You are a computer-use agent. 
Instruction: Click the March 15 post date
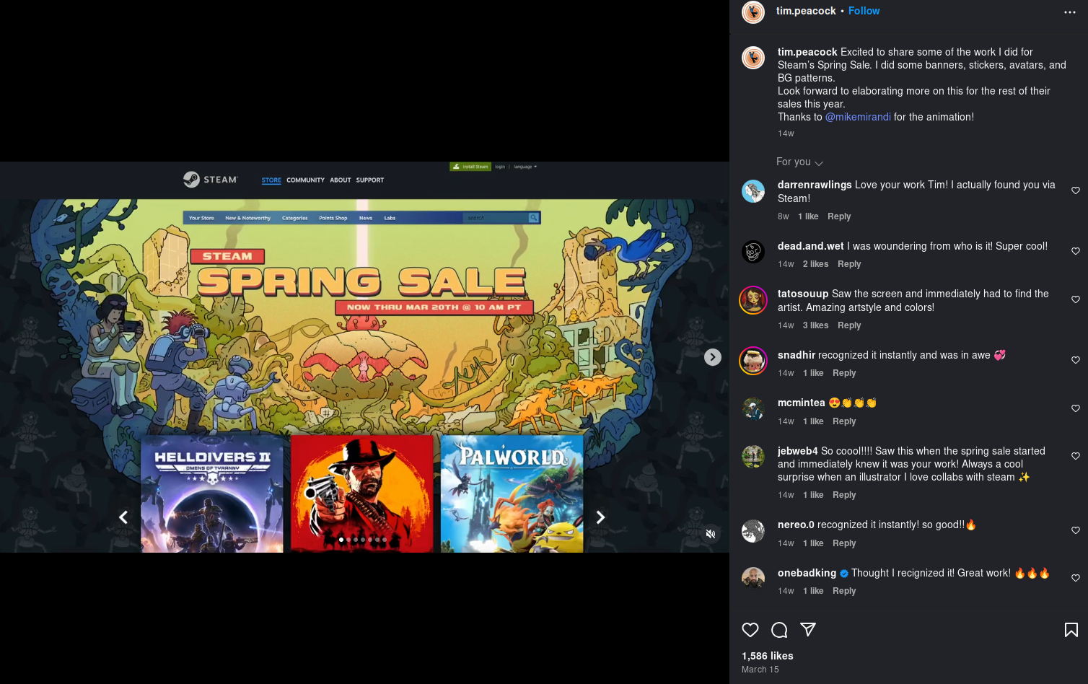click(760, 670)
